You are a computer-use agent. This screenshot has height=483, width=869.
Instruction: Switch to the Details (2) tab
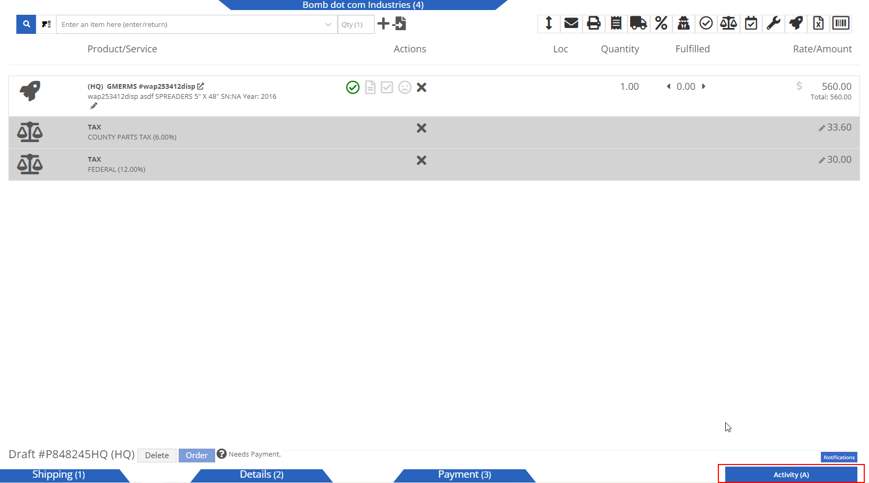coord(262,475)
